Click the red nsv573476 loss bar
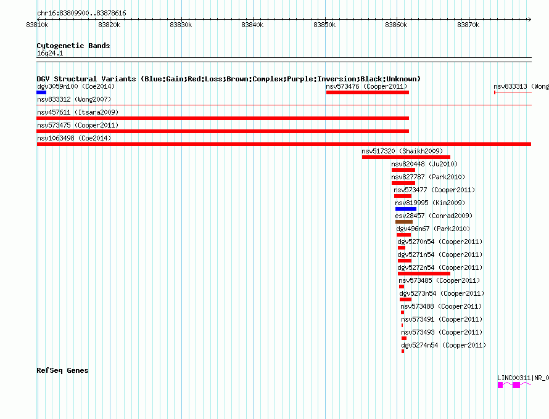This screenshot has width=549, height=419. (368, 92)
